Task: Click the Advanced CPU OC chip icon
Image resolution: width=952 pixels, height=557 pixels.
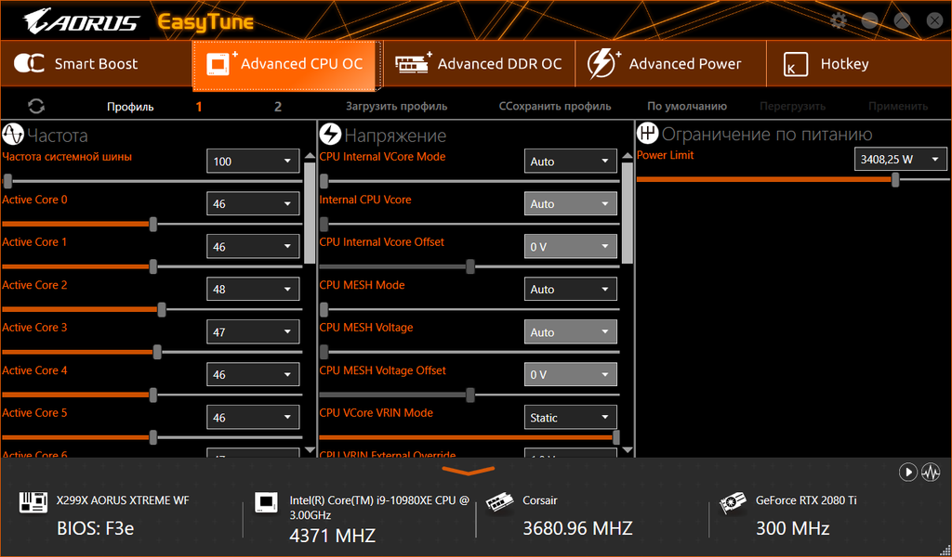Action: (221, 64)
